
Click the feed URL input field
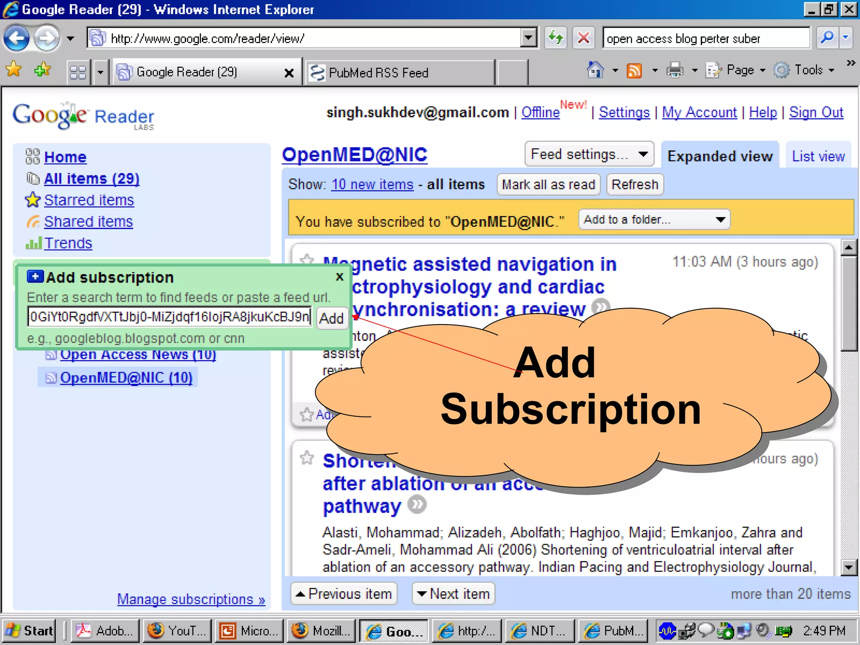click(170, 317)
